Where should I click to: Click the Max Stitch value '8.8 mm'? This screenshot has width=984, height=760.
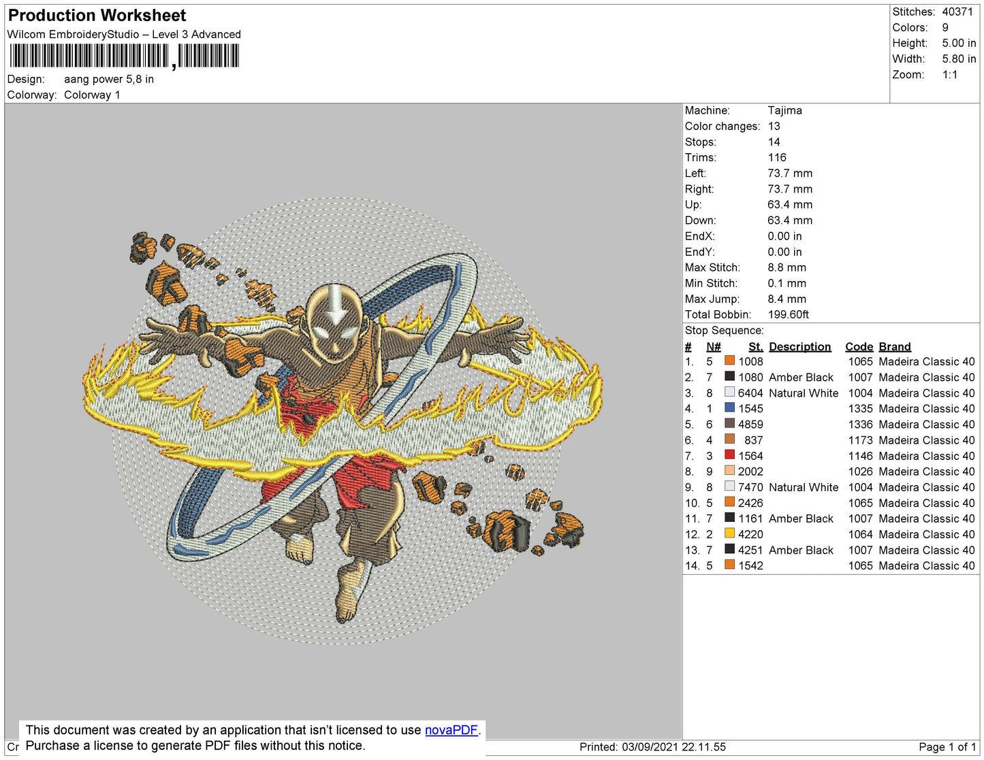point(787,267)
